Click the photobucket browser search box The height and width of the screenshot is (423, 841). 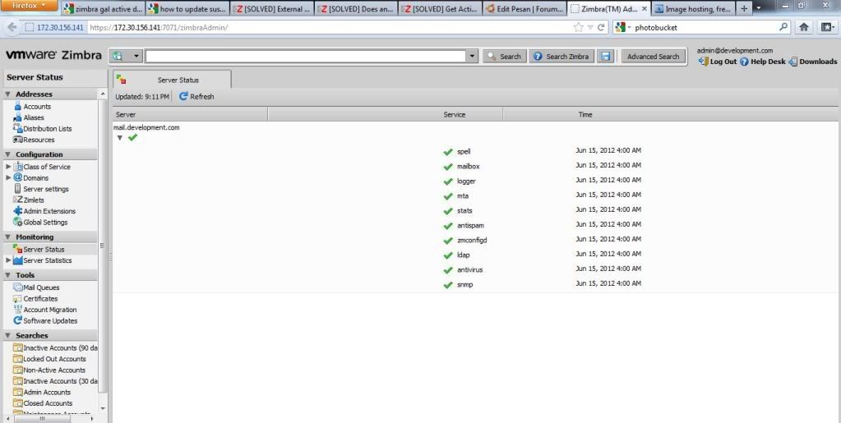704,27
